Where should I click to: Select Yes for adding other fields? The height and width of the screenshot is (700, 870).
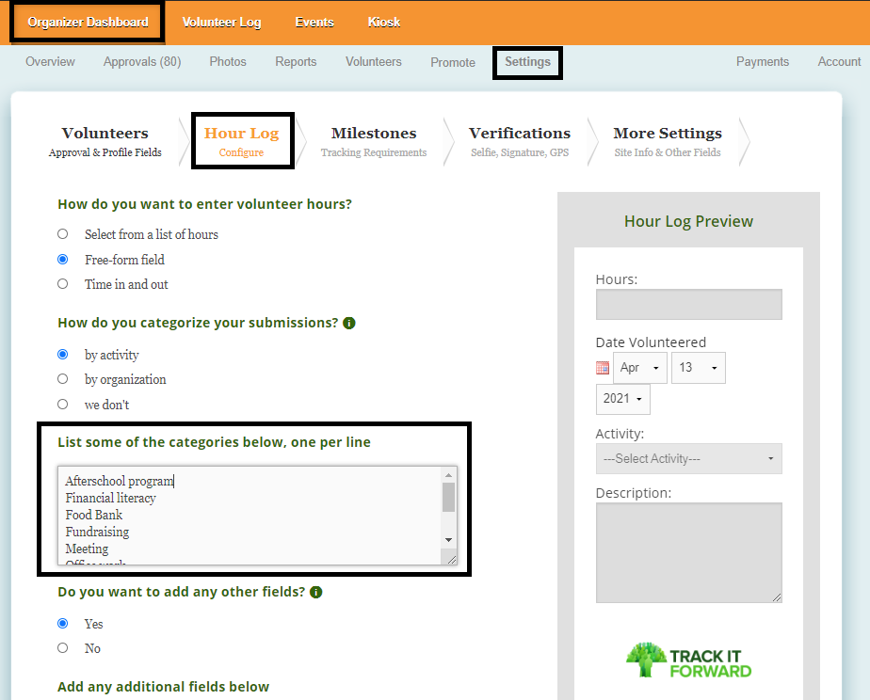(63, 624)
